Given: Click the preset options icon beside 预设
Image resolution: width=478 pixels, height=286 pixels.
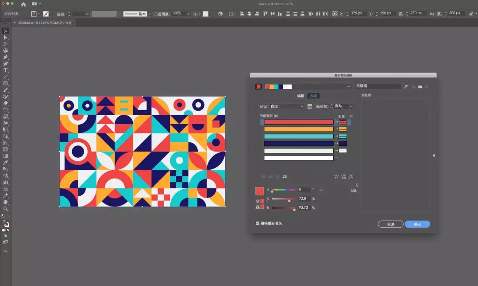Looking at the screenshot, I should pos(310,107).
